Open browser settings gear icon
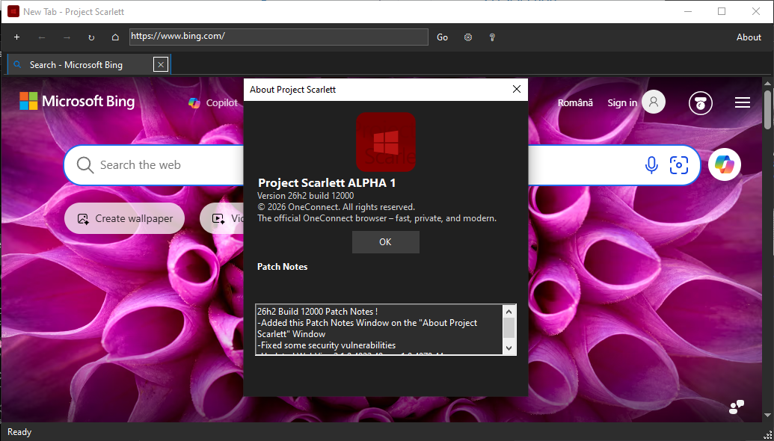The height and width of the screenshot is (441, 774). pos(468,37)
